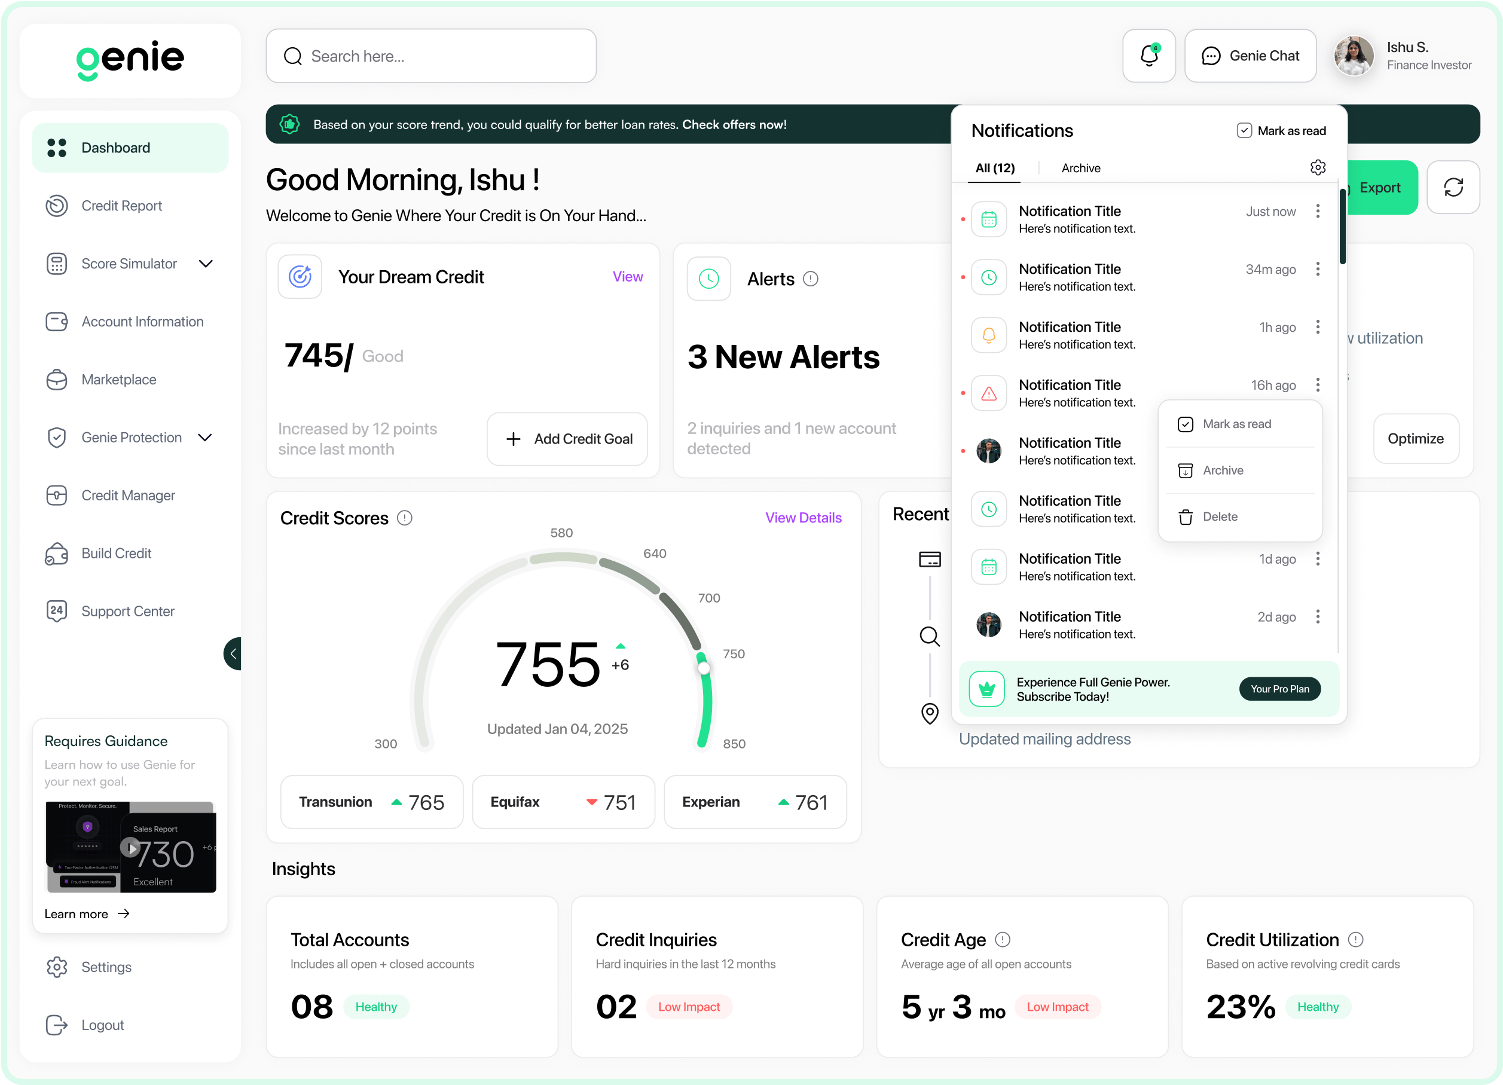Click the credit score gauge slider knob

pos(704,668)
